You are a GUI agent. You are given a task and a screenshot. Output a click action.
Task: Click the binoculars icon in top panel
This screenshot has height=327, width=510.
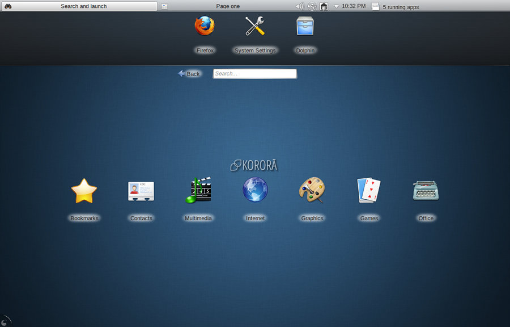8,6
